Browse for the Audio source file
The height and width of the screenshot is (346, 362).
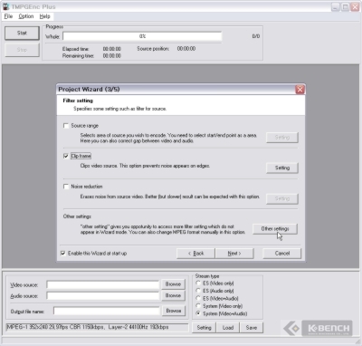[x=173, y=295]
